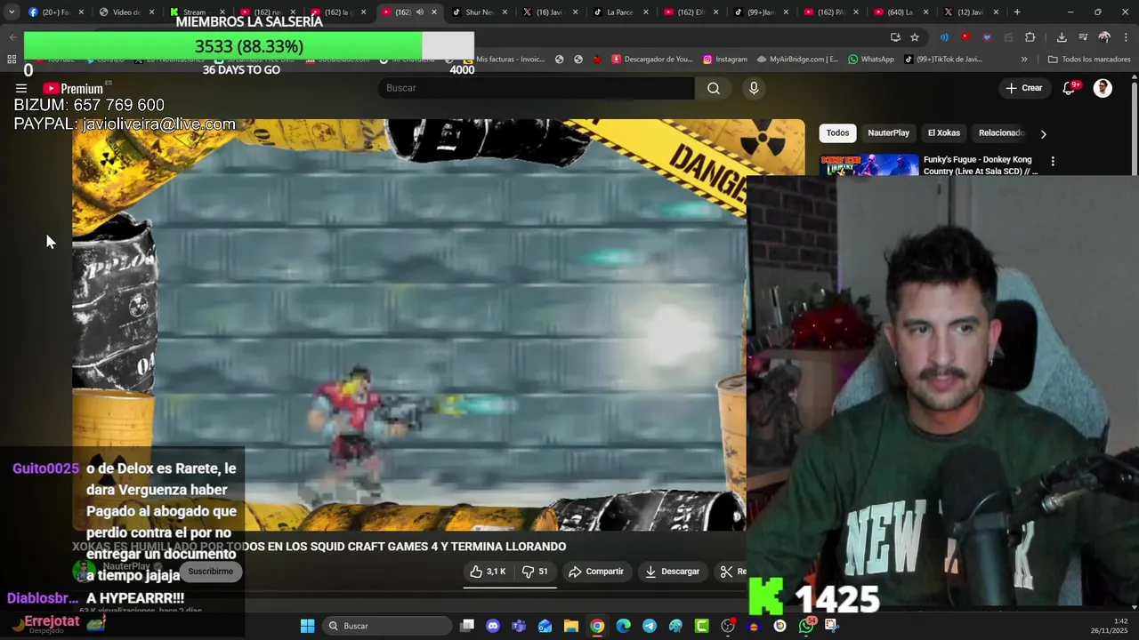Open YouTube notifications bell
The width and height of the screenshot is (1139, 640).
tap(1070, 88)
